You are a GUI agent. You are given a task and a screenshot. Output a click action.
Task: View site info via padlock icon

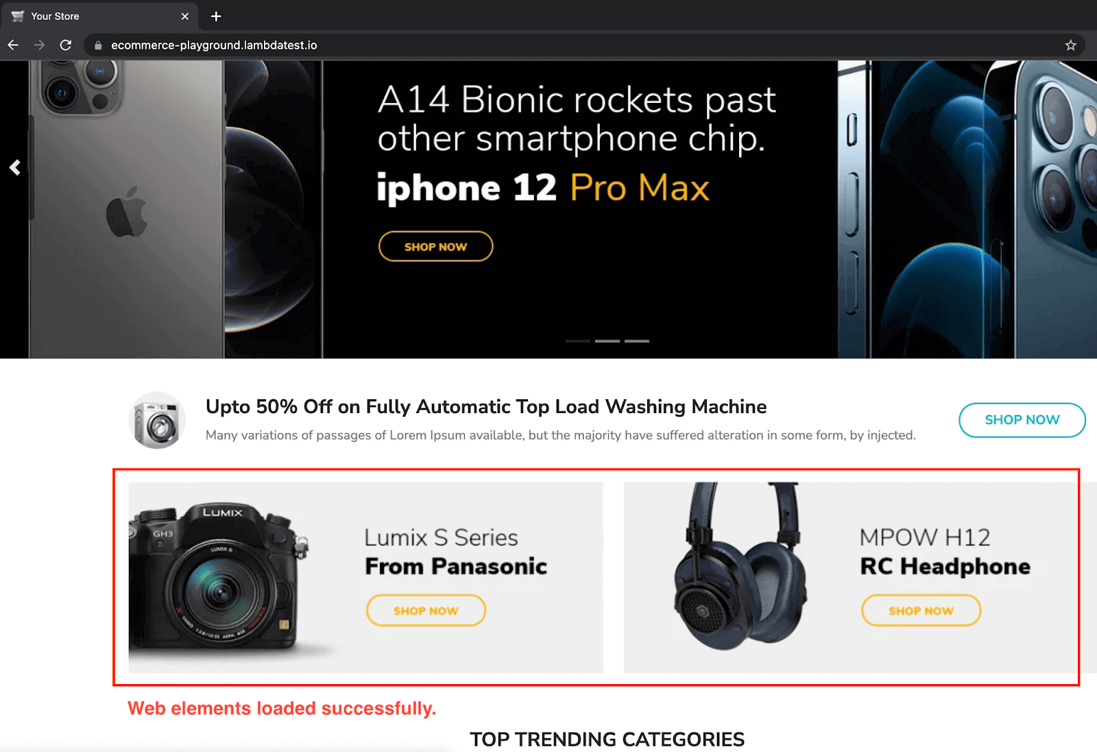tap(98, 45)
